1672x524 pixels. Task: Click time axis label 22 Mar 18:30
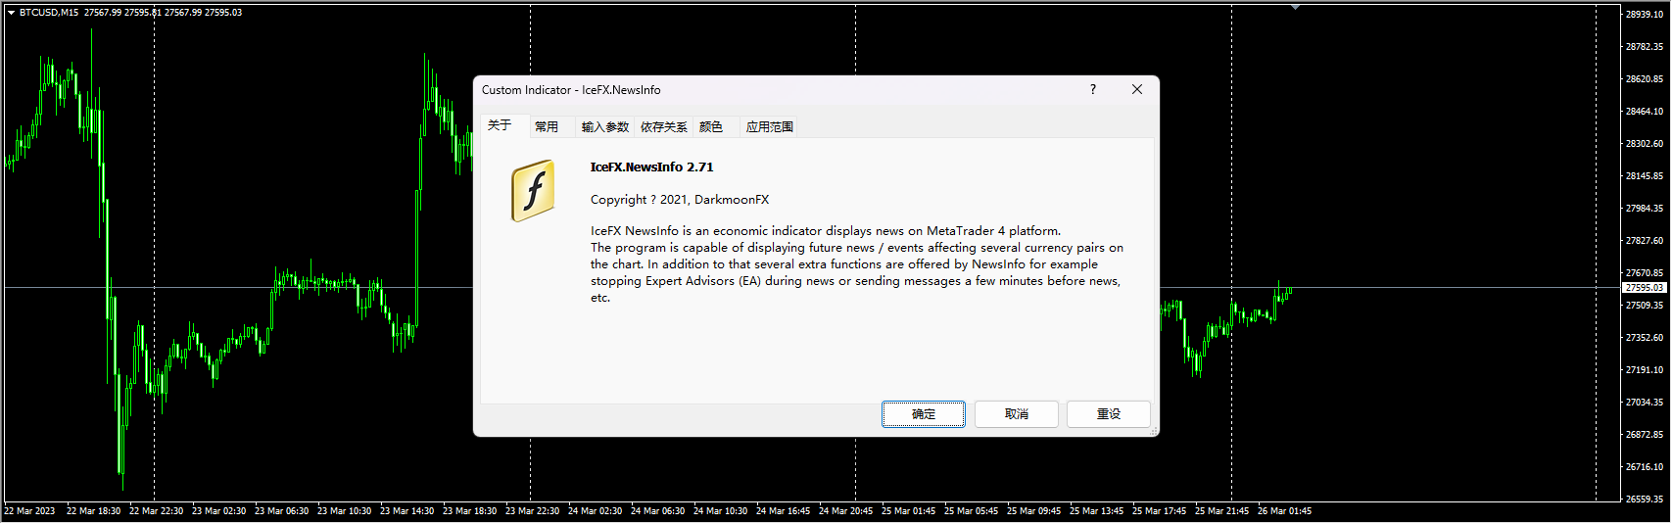[93, 511]
